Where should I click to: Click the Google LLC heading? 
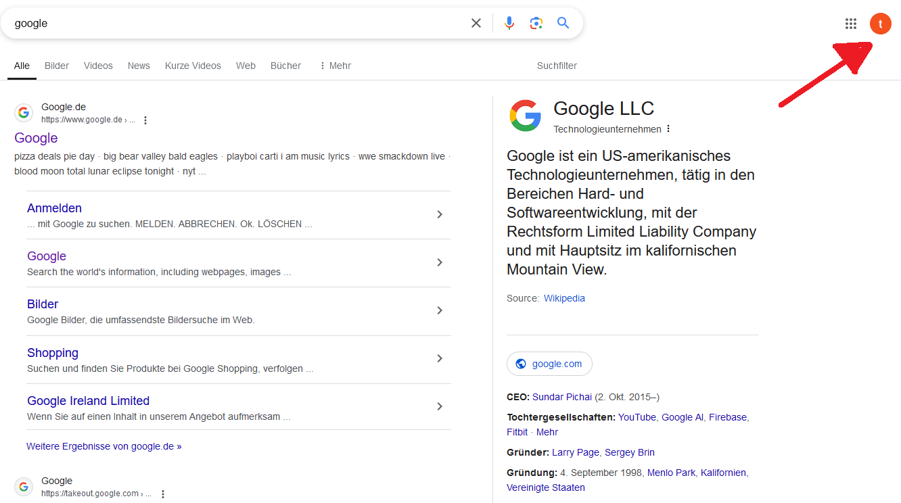(604, 108)
